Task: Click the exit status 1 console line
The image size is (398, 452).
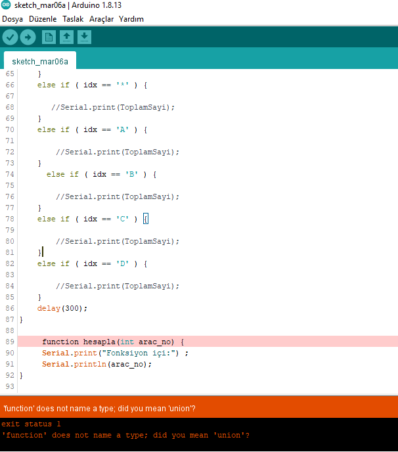Action: pyautogui.click(x=31, y=424)
